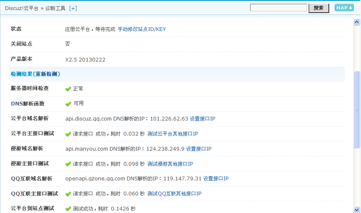
Task: Click scrollbar up arrow
Action: 357,22
